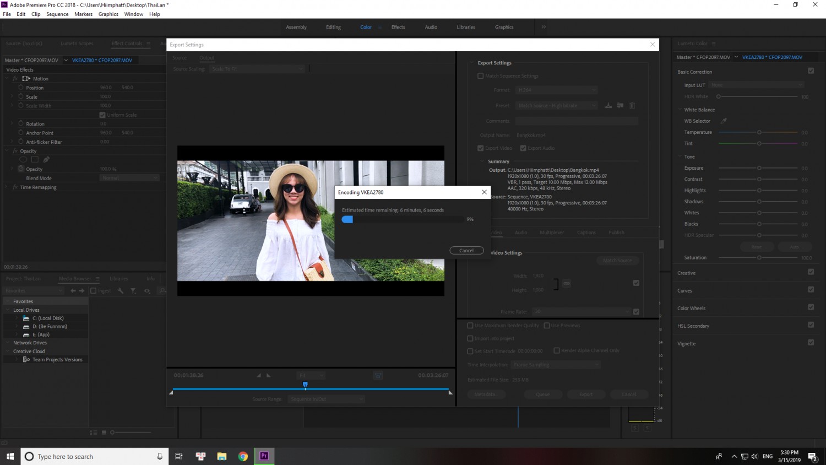Click the width-height link icon in Video Settings
This screenshot has width=826, height=465.
coord(567,283)
